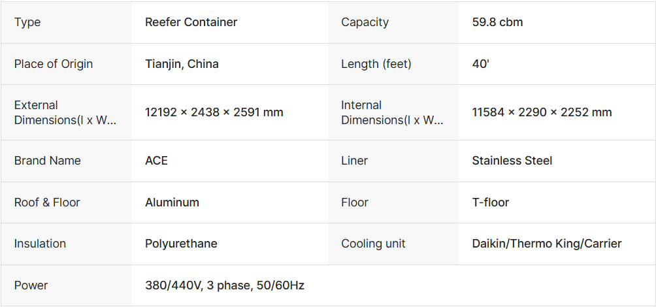Click the 'Brand Name' label

tap(48, 161)
